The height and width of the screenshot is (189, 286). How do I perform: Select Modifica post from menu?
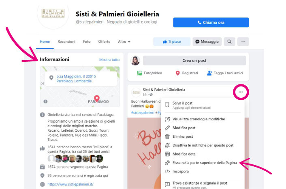pos(203,128)
